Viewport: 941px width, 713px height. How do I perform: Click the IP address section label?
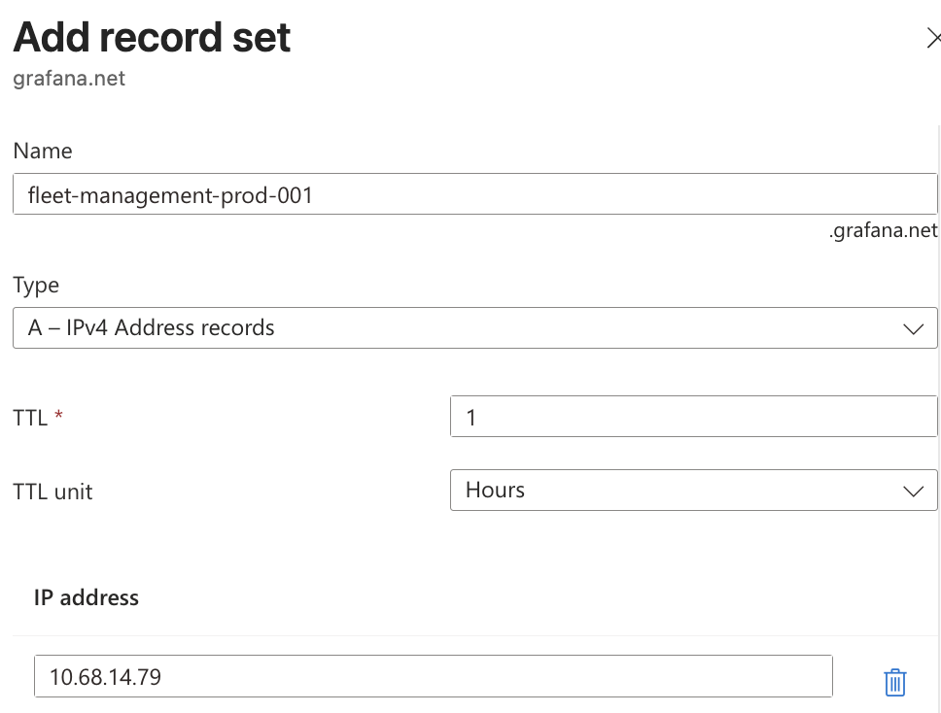[86, 597]
